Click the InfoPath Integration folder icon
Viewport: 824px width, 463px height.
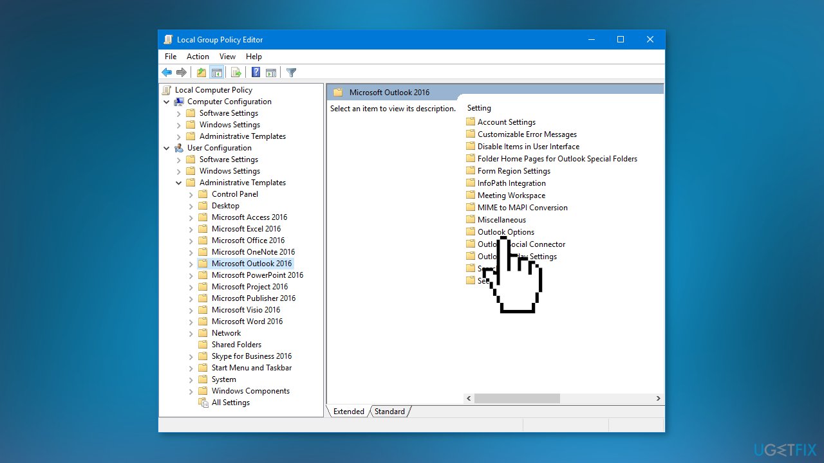click(471, 183)
